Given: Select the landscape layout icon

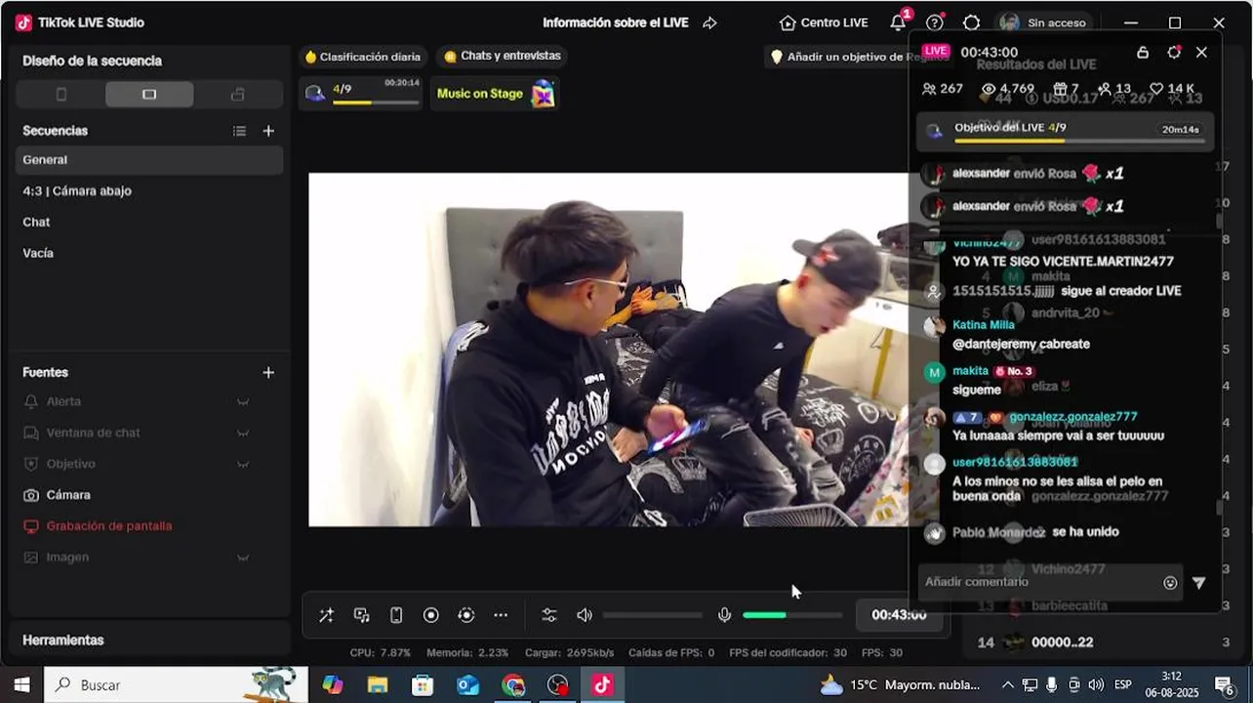Looking at the screenshot, I should pyautogui.click(x=149, y=95).
